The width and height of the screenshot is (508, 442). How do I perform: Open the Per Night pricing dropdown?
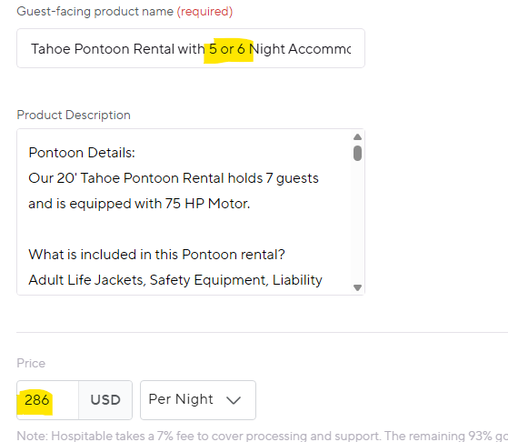[198, 400]
